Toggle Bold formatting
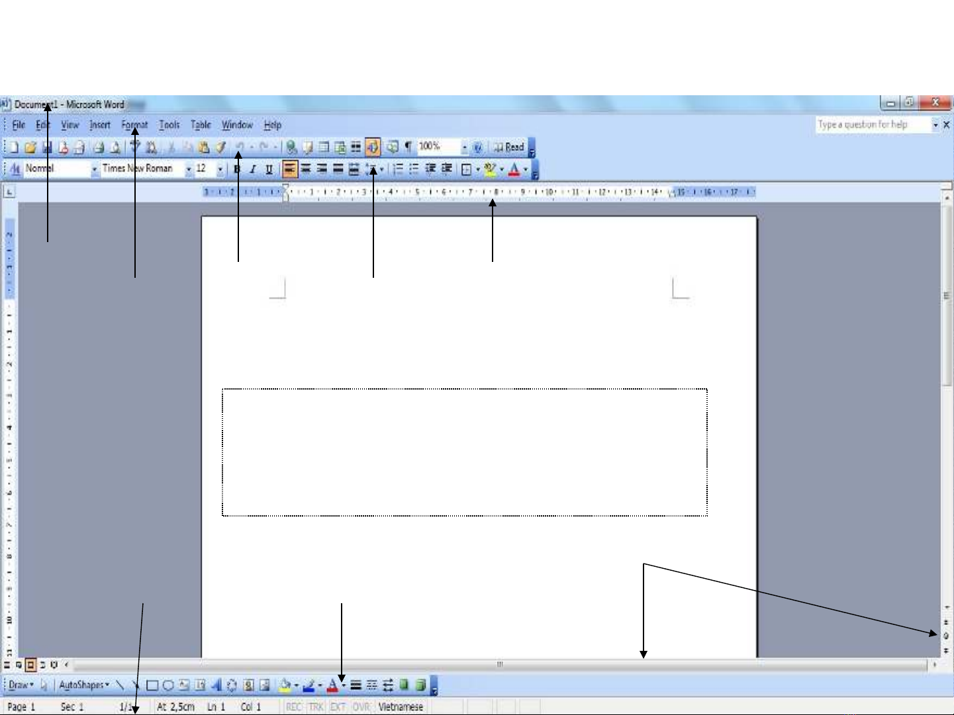This screenshot has width=954, height=715. point(237,169)
